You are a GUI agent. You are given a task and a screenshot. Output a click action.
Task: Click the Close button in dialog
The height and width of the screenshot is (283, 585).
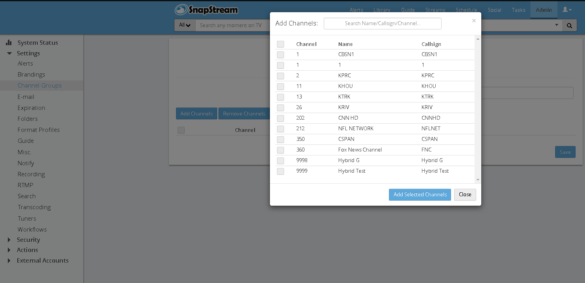pyautogui.click(x=465, y=195)
